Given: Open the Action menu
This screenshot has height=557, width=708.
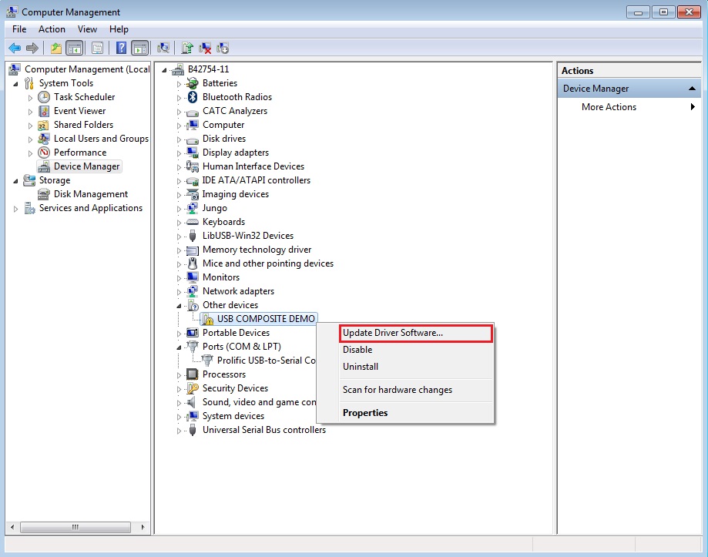Looking at the screenshot, I should click(x=52, y=29).
